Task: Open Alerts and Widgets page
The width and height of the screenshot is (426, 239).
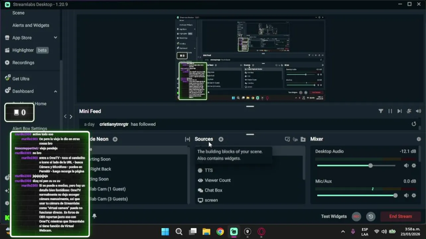Action: coord(31,25)
